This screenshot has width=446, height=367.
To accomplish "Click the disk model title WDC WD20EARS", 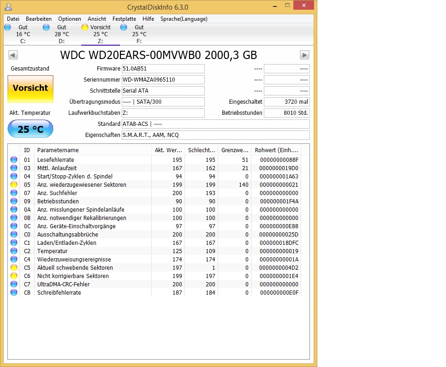I will (159, 55).
